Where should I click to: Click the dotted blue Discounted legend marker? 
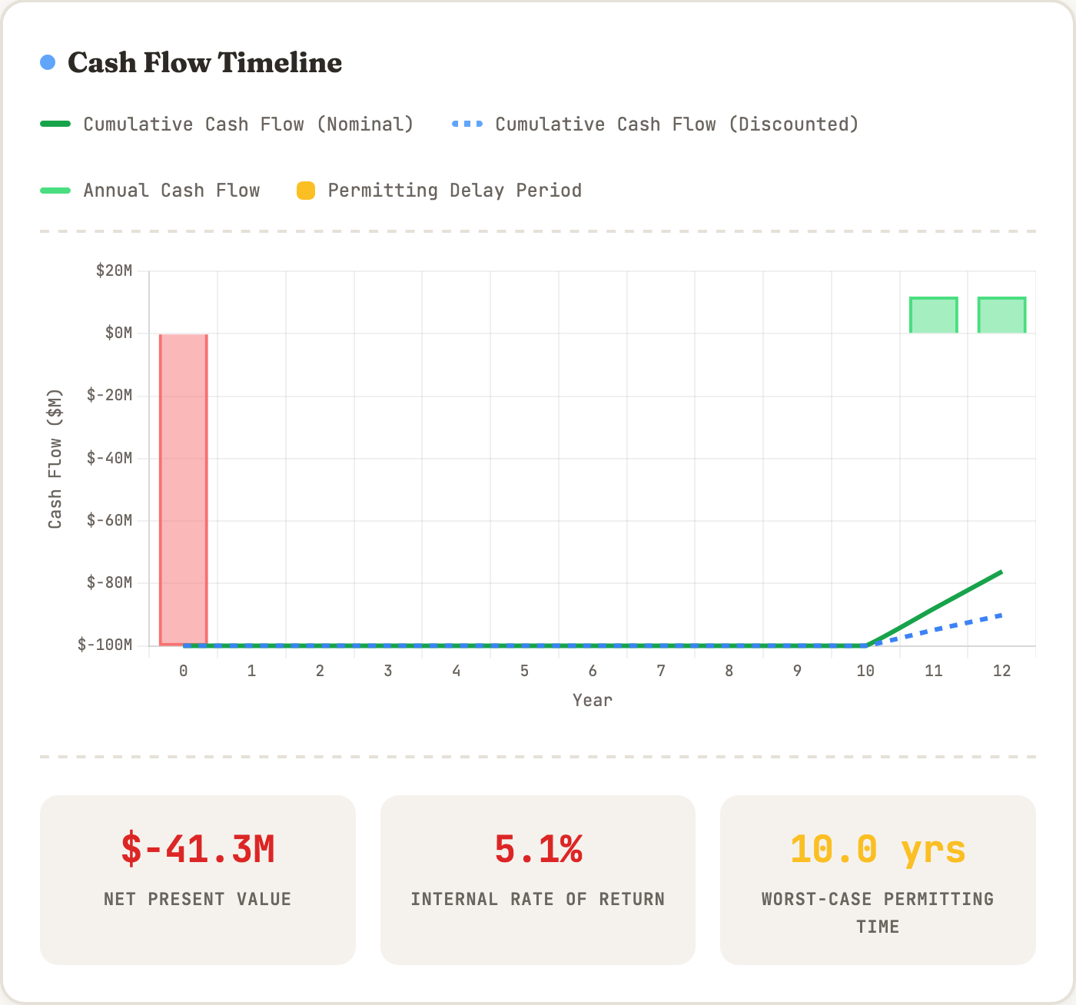[x=467, y=124]
